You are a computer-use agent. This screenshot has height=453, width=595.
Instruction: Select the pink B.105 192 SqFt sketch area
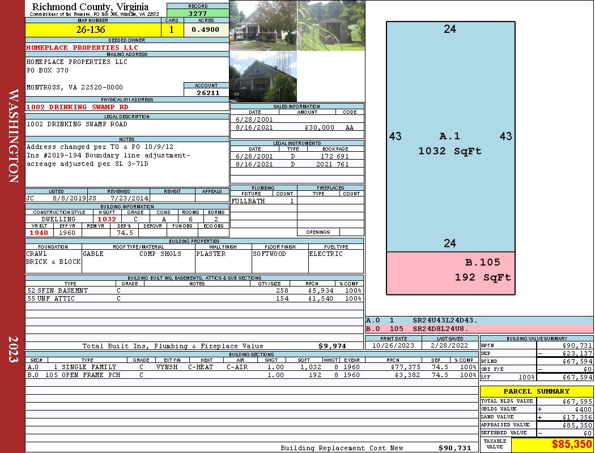(x=450, y=273)
